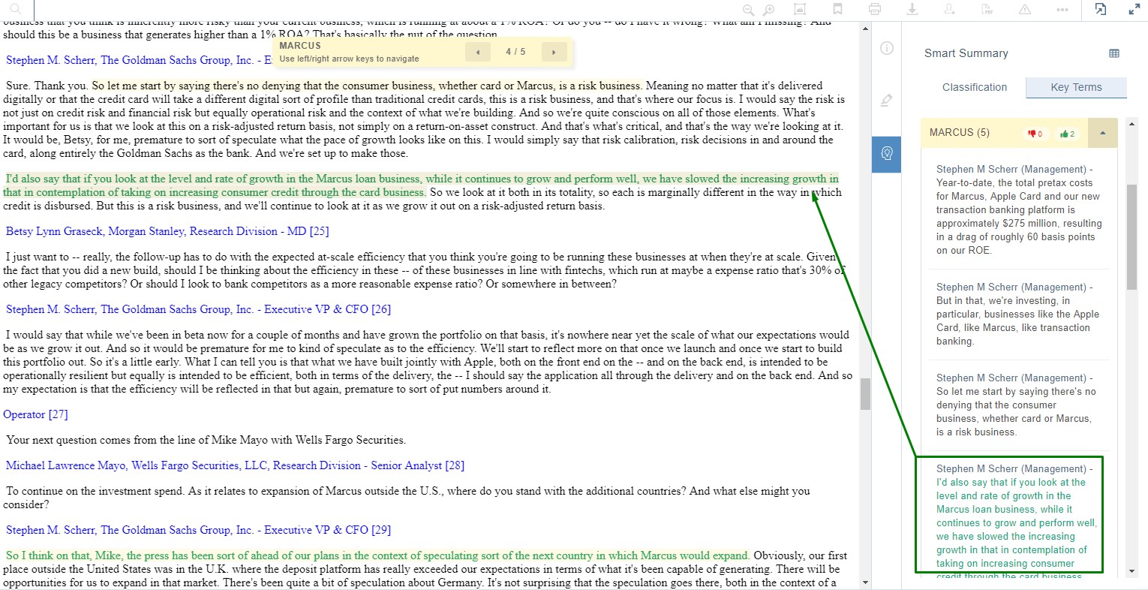Image resolution: width=1148 pixels, height=590 pixels.
Task: Open the highlighter annotations sidebar panel
Action: [887, 101]
